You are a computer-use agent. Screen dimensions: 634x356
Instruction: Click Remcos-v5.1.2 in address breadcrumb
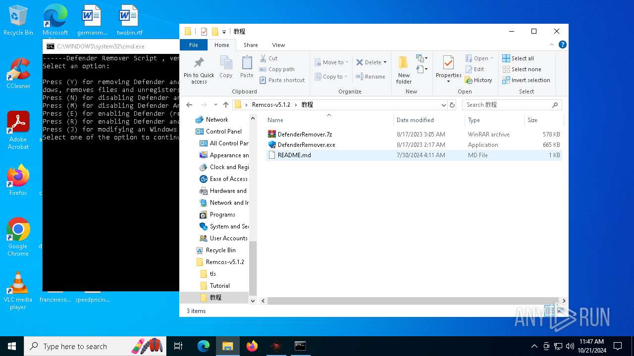(271, 105)
